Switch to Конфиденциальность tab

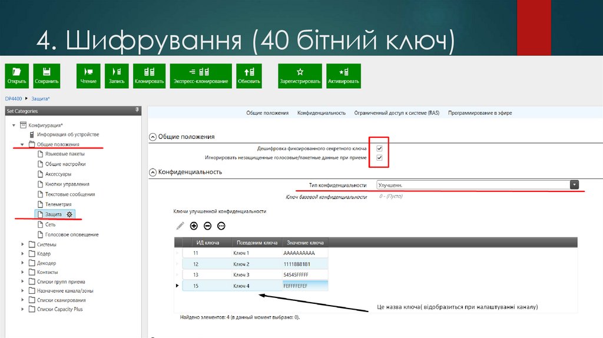321,113
